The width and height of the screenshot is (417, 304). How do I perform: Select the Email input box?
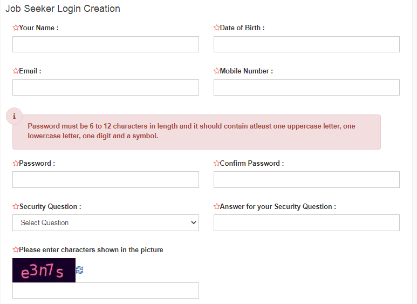106,87
